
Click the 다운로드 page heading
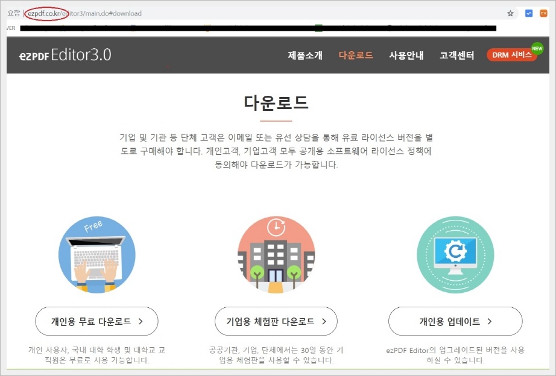pos(276,103)
